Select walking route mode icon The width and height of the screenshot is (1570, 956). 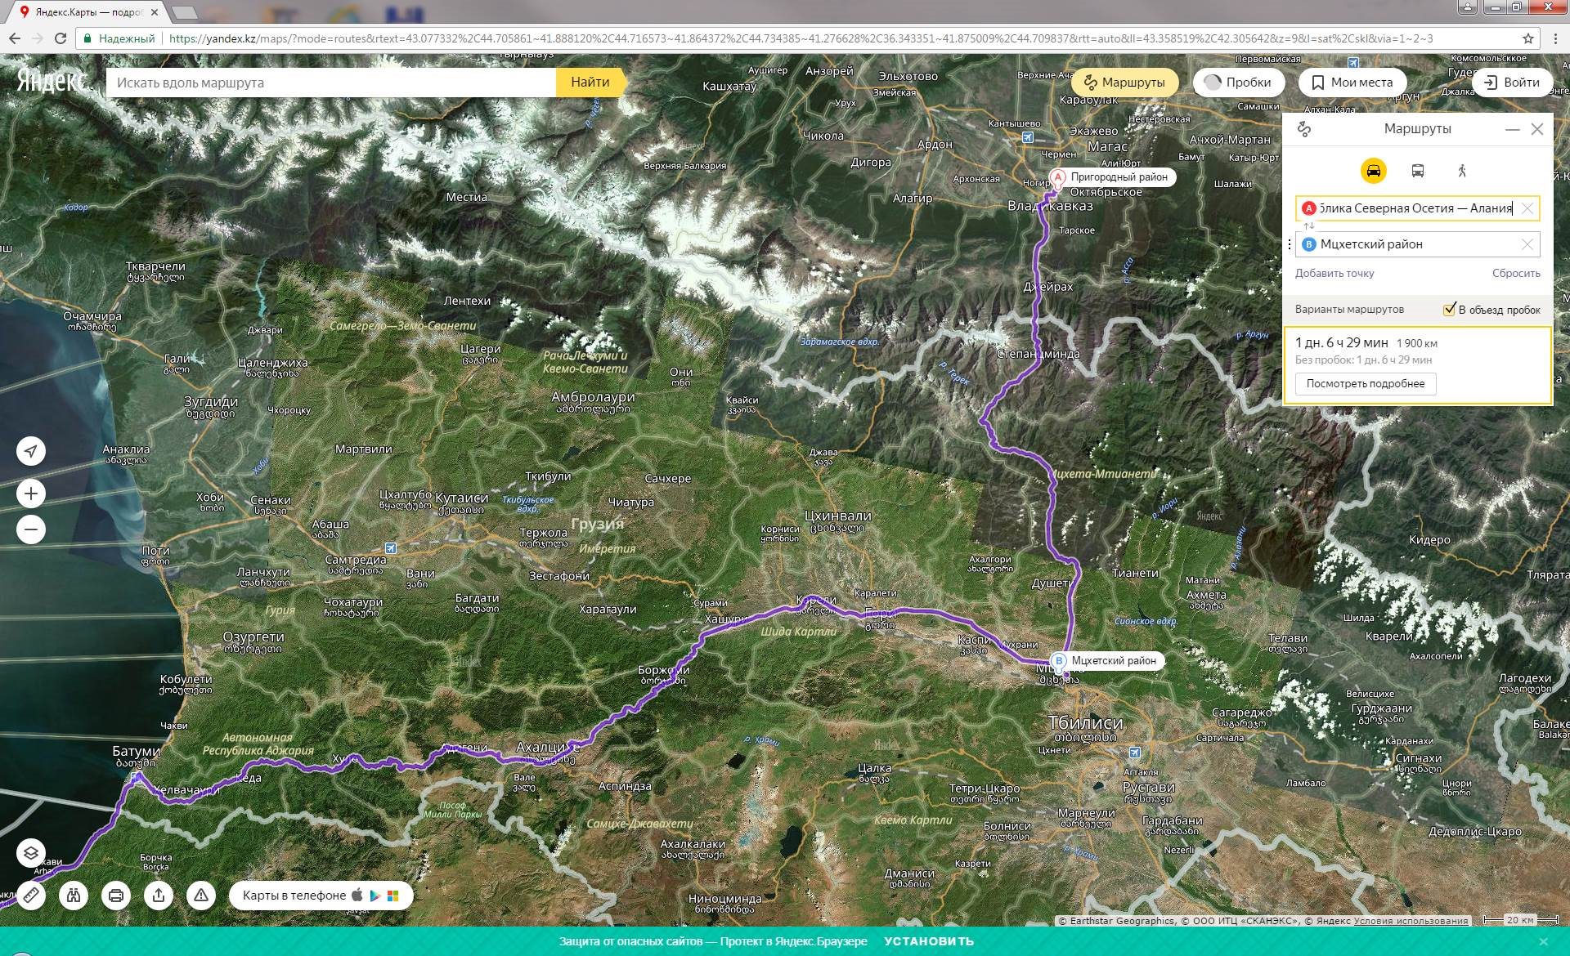pos(1462,171)
